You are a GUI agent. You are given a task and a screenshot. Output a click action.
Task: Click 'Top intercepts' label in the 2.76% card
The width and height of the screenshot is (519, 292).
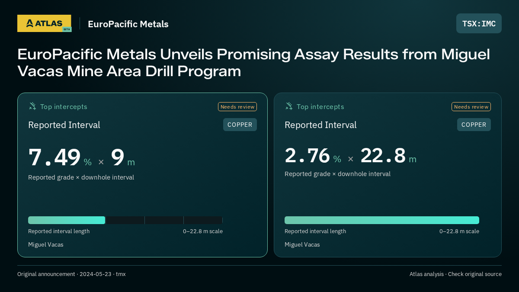click(x=320, y=106)
